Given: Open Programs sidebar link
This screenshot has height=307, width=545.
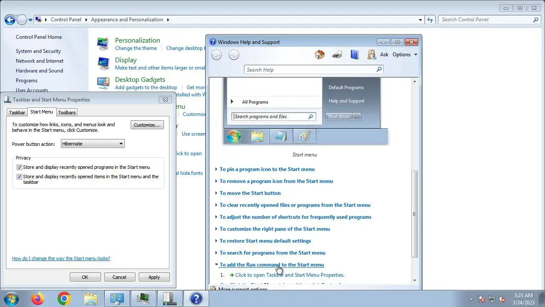Looking at the screenshot, I should point(26,81).
